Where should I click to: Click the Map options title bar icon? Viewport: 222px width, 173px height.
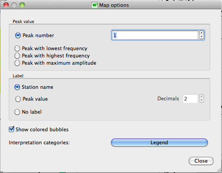coord(95,5)
